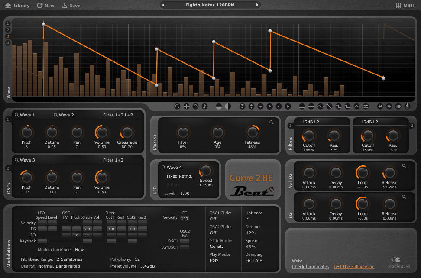Click the undo arrow icon

[380, 106]
